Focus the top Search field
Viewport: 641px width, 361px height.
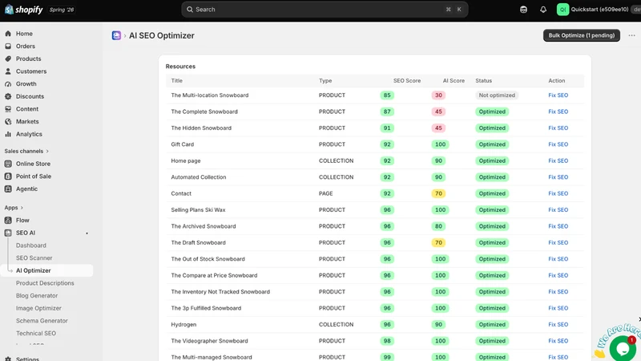[x=325, y=10]
